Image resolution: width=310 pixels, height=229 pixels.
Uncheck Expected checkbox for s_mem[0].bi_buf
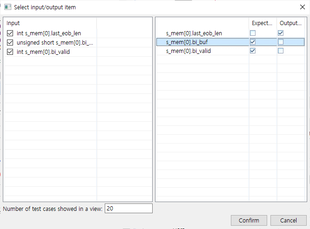coord(253,42)
